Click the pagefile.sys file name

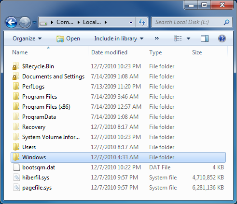37,188
